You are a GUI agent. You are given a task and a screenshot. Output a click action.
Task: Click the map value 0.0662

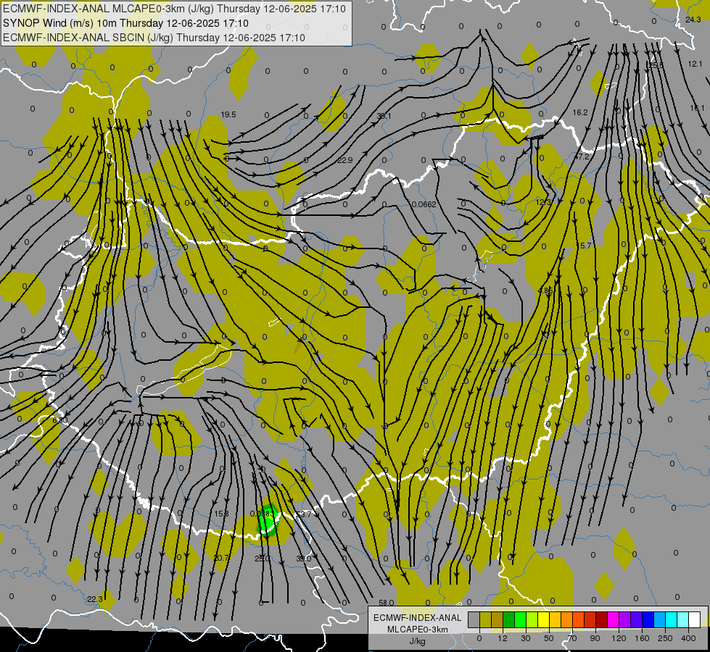pyautogui.click(x=424, y=204)
